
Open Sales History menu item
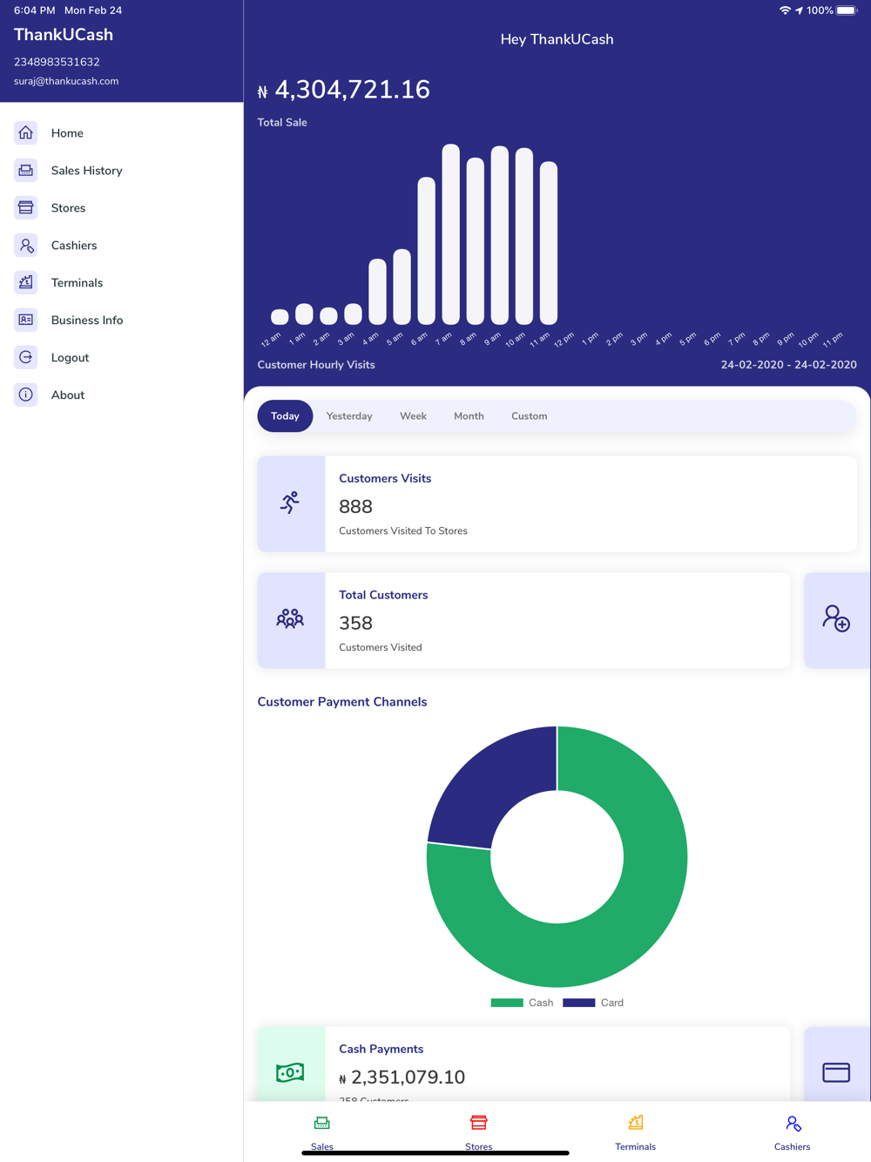pyautogui.click(x=86, y=171)
